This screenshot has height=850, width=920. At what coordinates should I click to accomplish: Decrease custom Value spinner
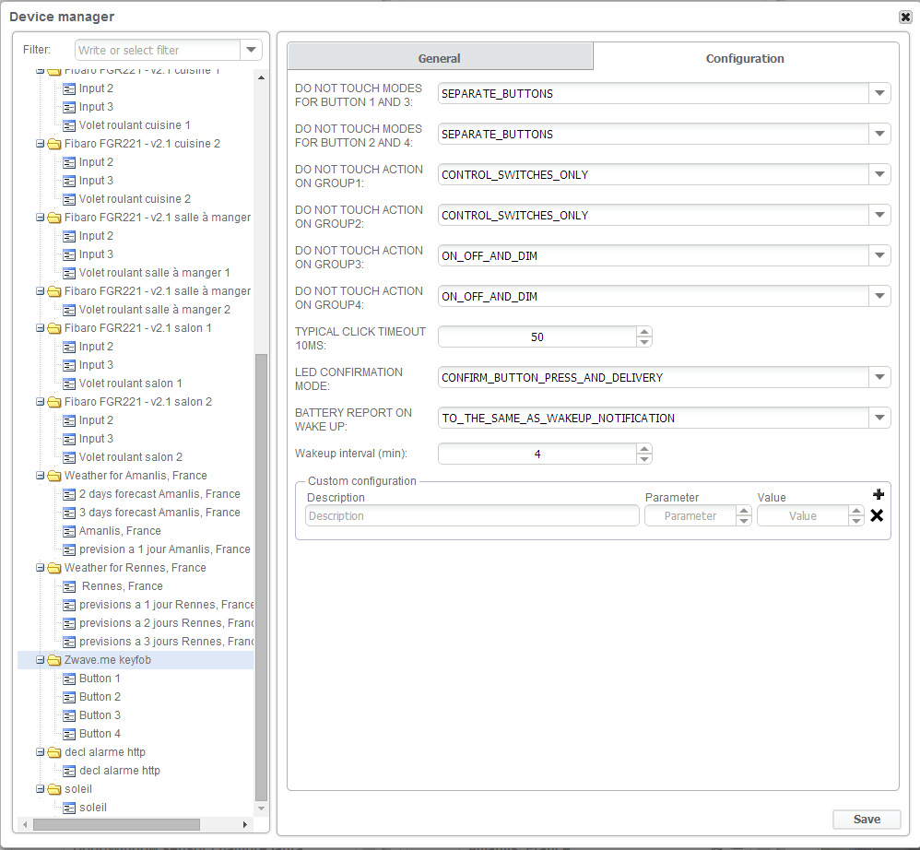point(856,521)
